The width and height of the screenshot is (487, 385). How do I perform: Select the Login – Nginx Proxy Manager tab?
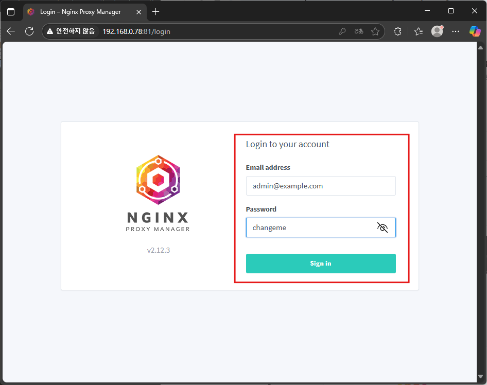pos(84,12)
